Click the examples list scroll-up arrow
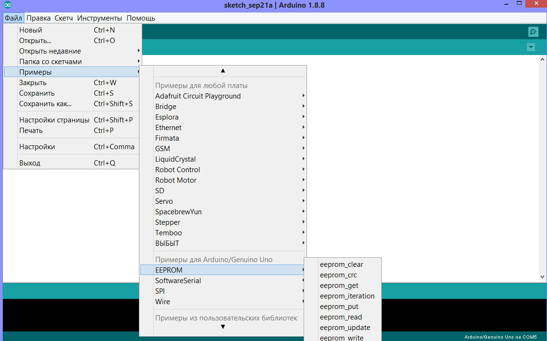Viewport: 547px width, 341px height. point(223,71)
